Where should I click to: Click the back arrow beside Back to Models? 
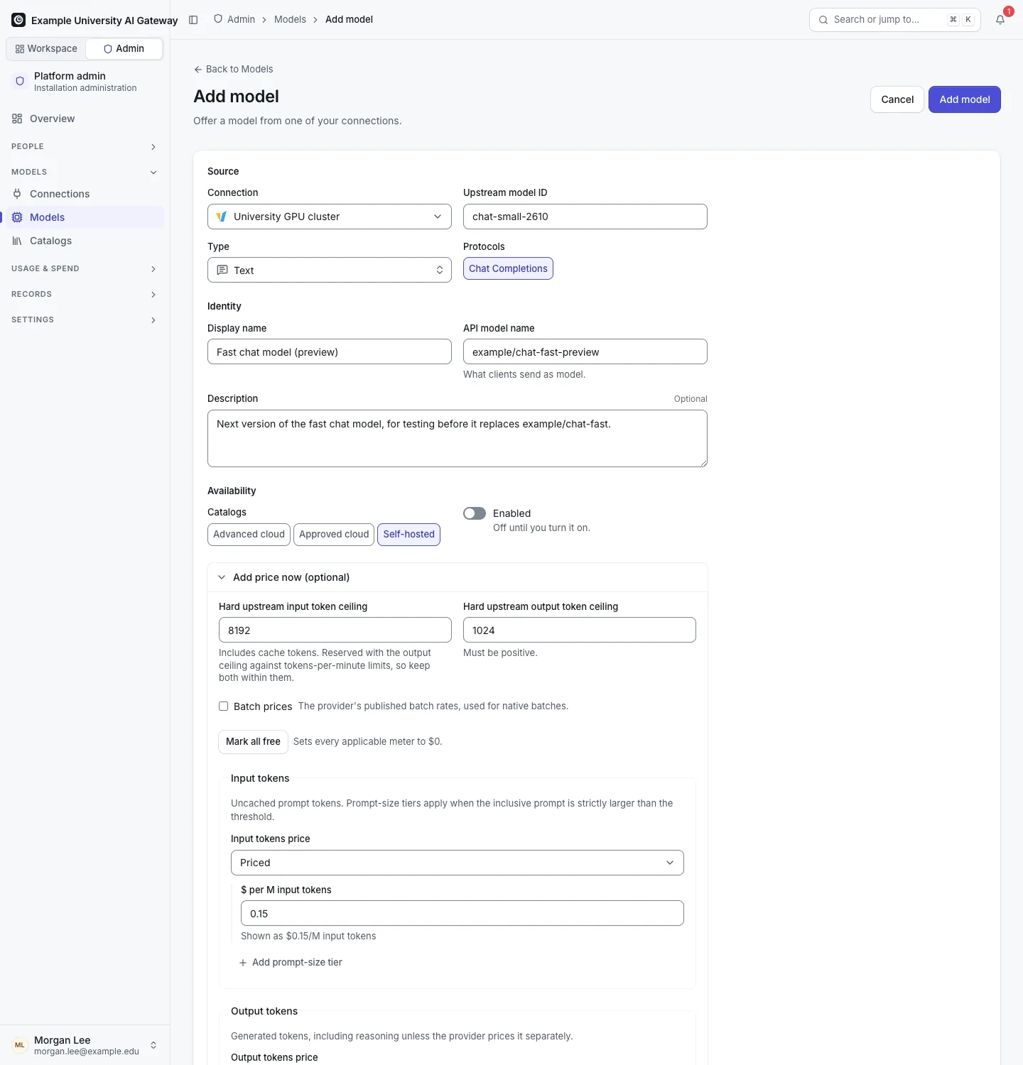pos(198,70)
